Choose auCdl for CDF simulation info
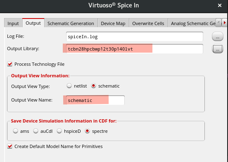Image resolution: width=228 pixels, height=162 pixels. coord(36,131)
